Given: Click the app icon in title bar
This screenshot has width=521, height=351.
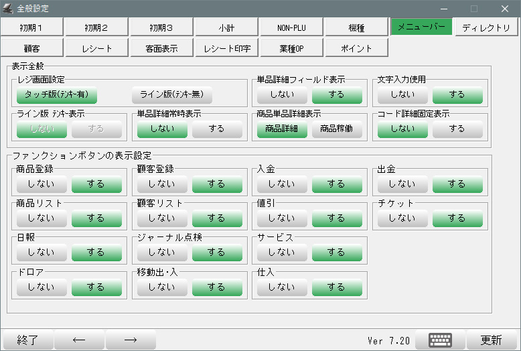Looking at the screenshot, I should click(8, 9).
